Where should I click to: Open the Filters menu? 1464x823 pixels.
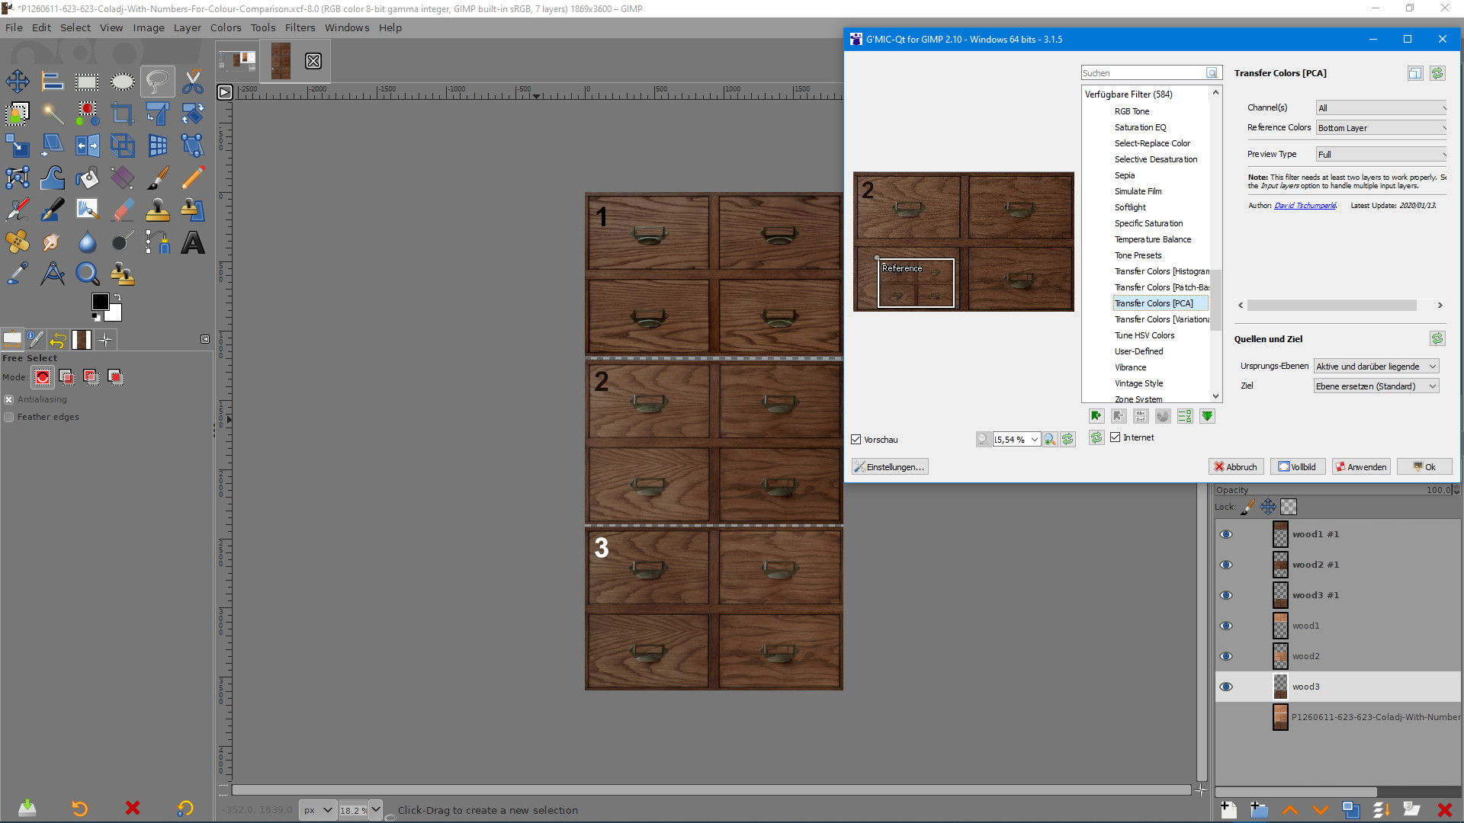(300, 27)
